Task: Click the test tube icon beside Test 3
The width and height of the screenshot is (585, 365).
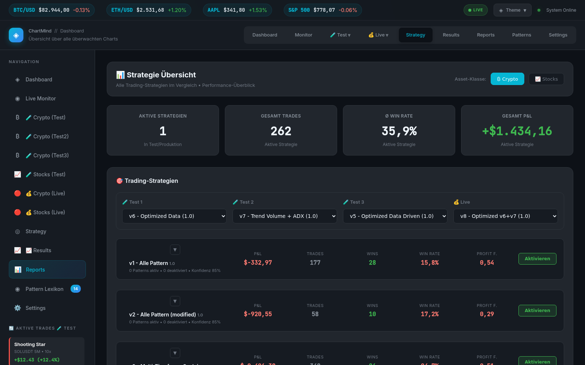Action: point(346,202)
